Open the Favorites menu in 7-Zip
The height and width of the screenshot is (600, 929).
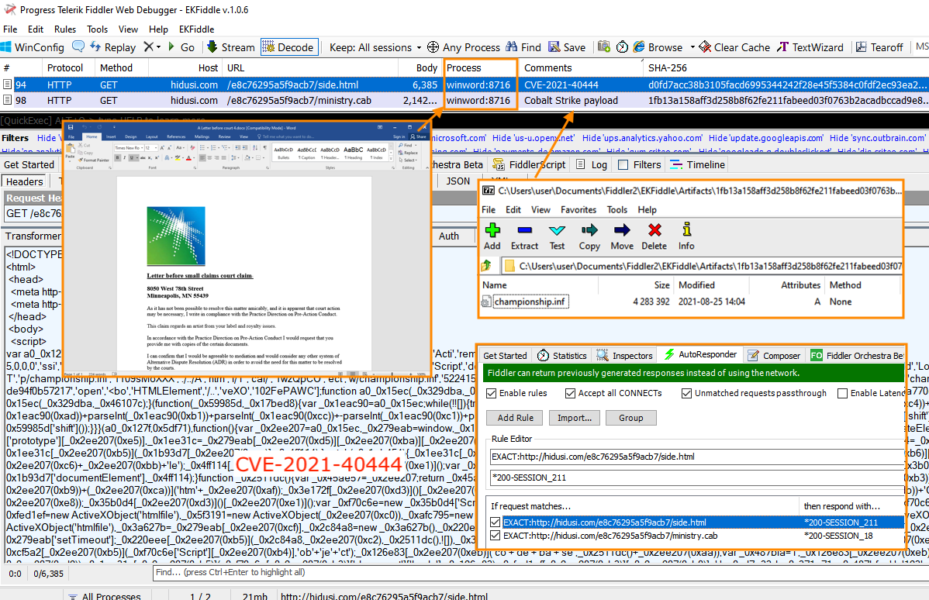[x=578, y=209]
